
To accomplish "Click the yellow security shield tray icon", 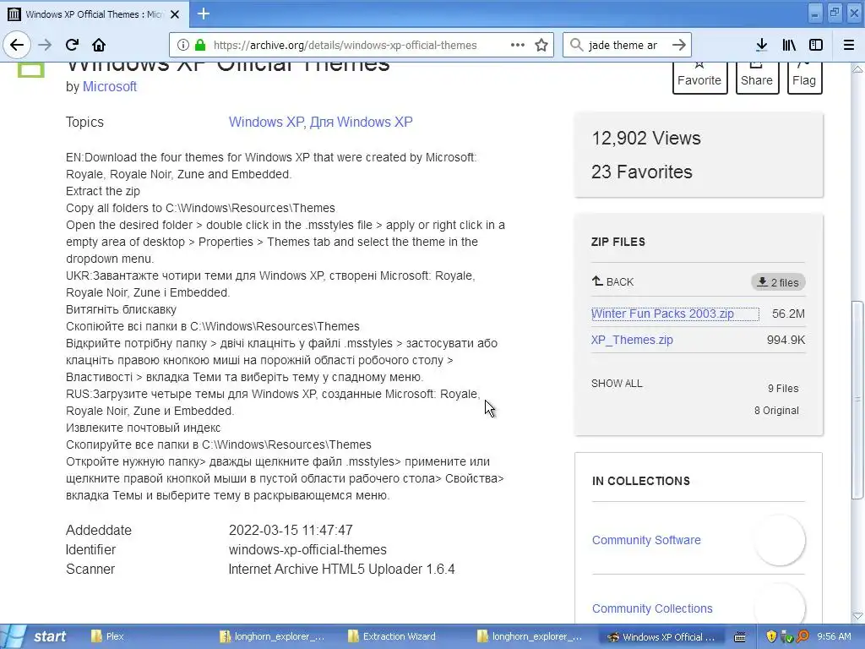I will click(x=771, y=636).
